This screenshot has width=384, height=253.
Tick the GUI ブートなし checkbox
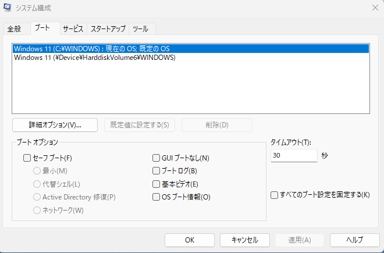coord(156,158)
